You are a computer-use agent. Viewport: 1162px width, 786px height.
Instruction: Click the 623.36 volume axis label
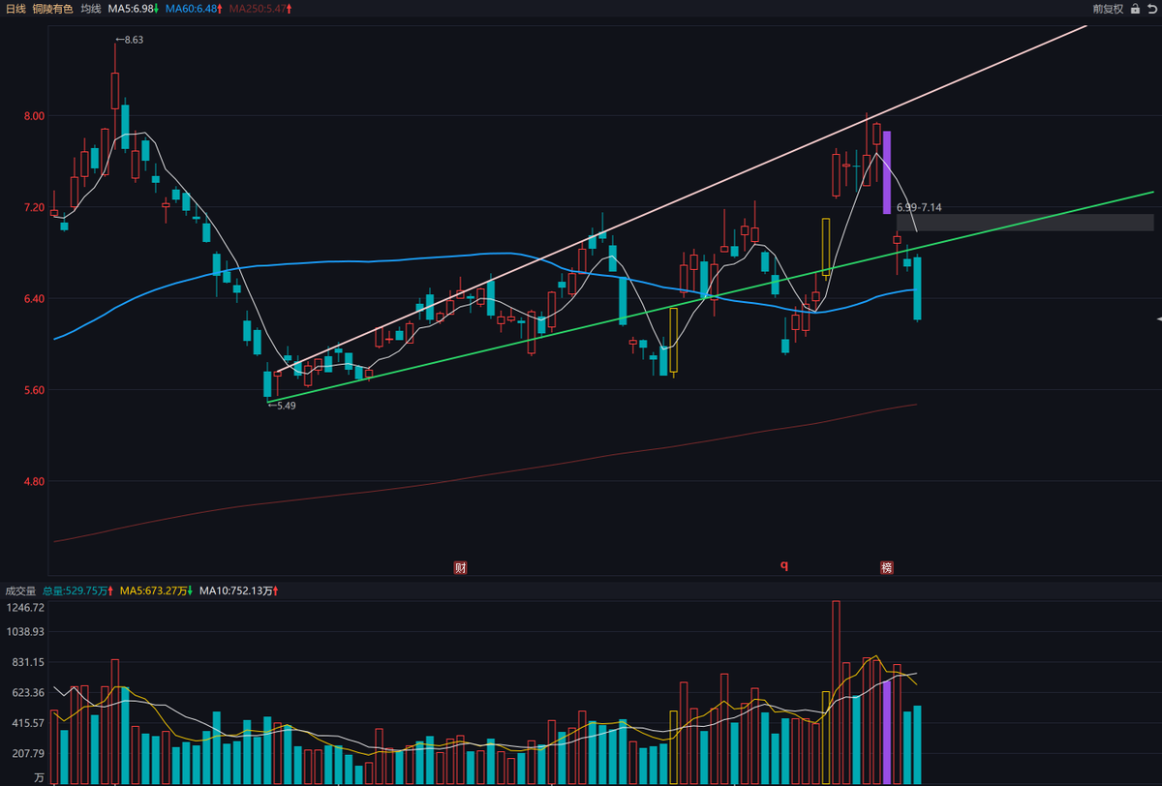coord(28,693)
